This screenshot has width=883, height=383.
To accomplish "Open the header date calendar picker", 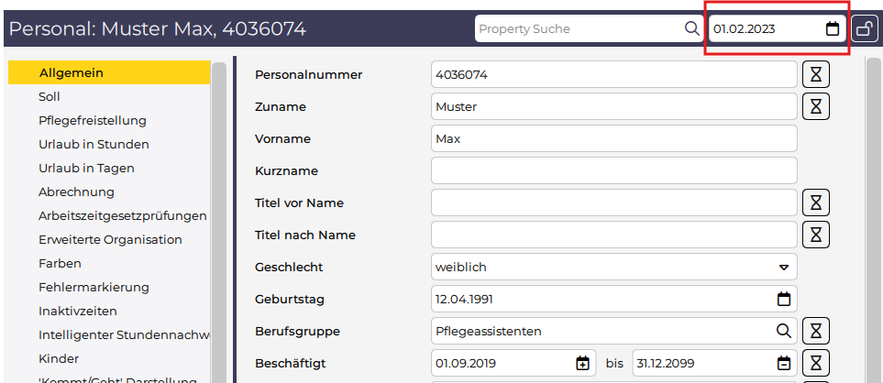I will [x=833, y=29].
